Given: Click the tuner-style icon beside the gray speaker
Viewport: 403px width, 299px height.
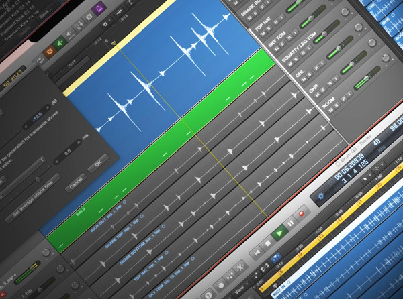Looking at the screenshot, I should 80,25.
